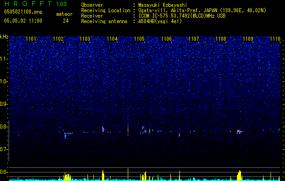
Task: Click the 1.0 kHz axis label
Action: (4, 81)
